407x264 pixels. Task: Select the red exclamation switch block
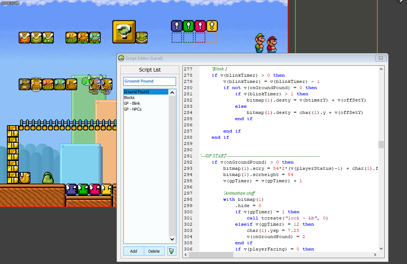pyautogui.click(x=200, y=26)
